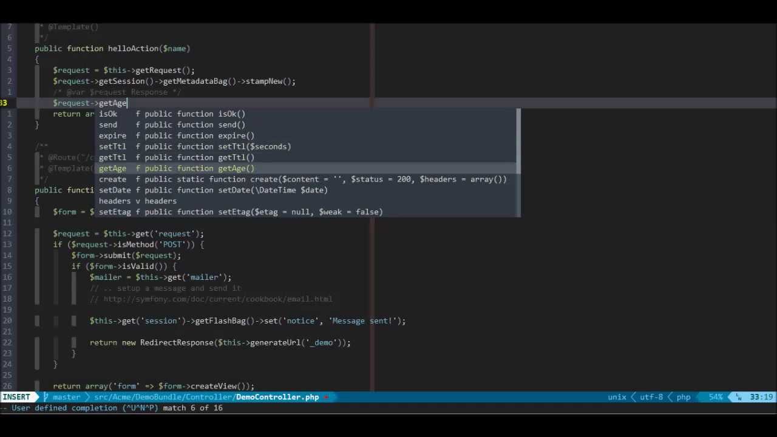Click $this->get('request') assignment

[x=128, y=234]
